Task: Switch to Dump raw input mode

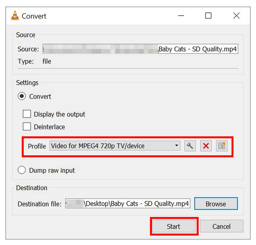Action: 21,170
